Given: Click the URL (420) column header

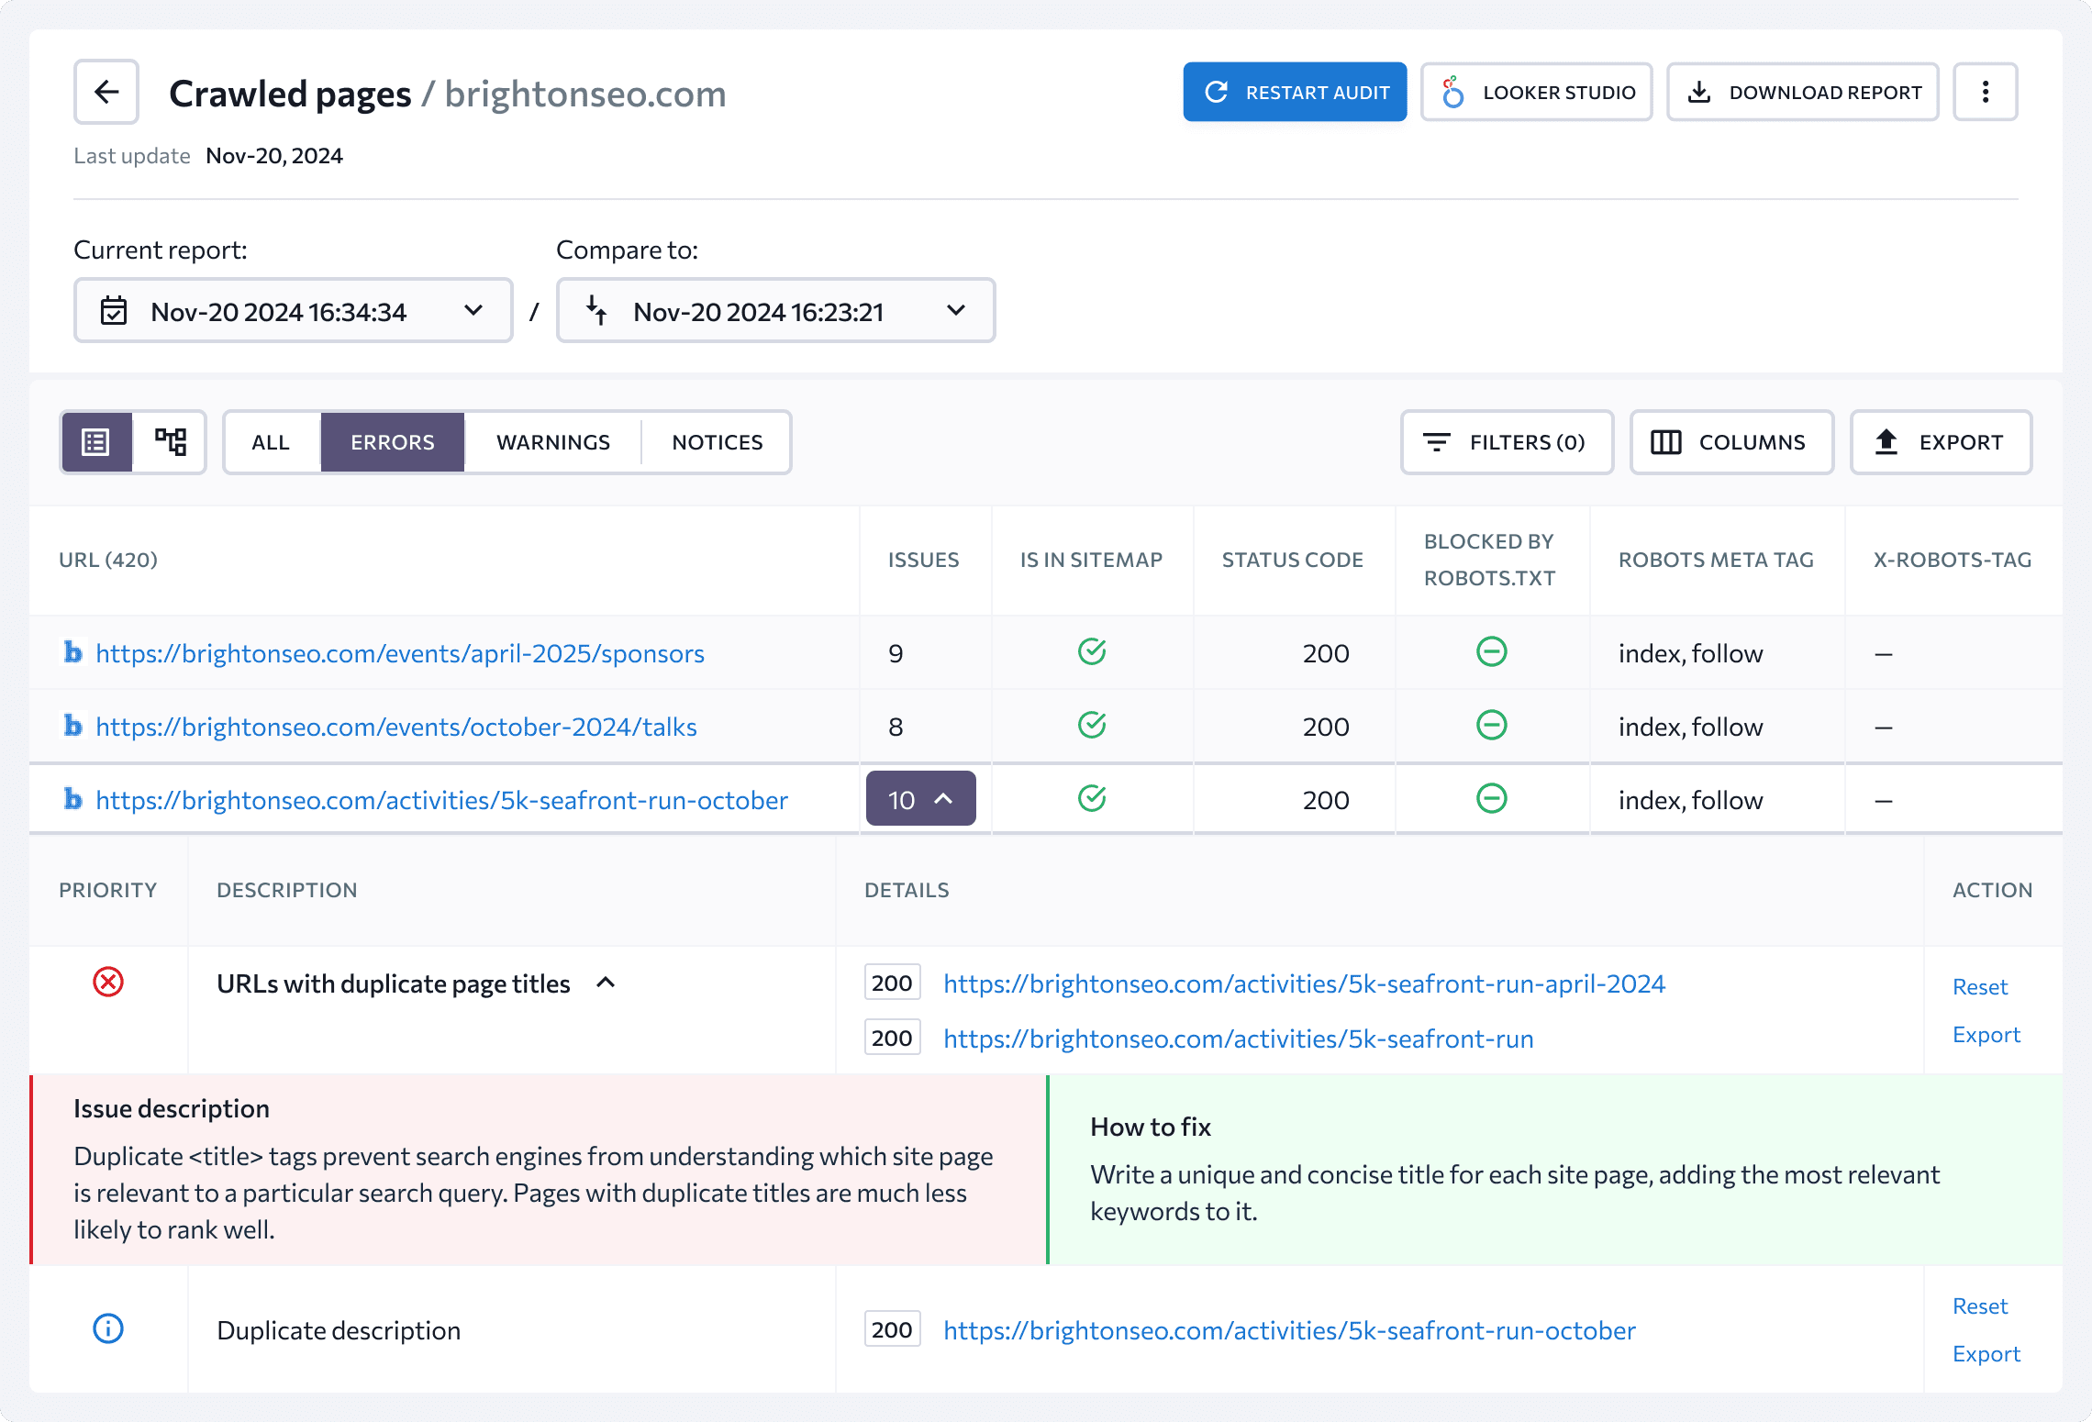Looking at the screenshot, I should [x=108, y=560].
